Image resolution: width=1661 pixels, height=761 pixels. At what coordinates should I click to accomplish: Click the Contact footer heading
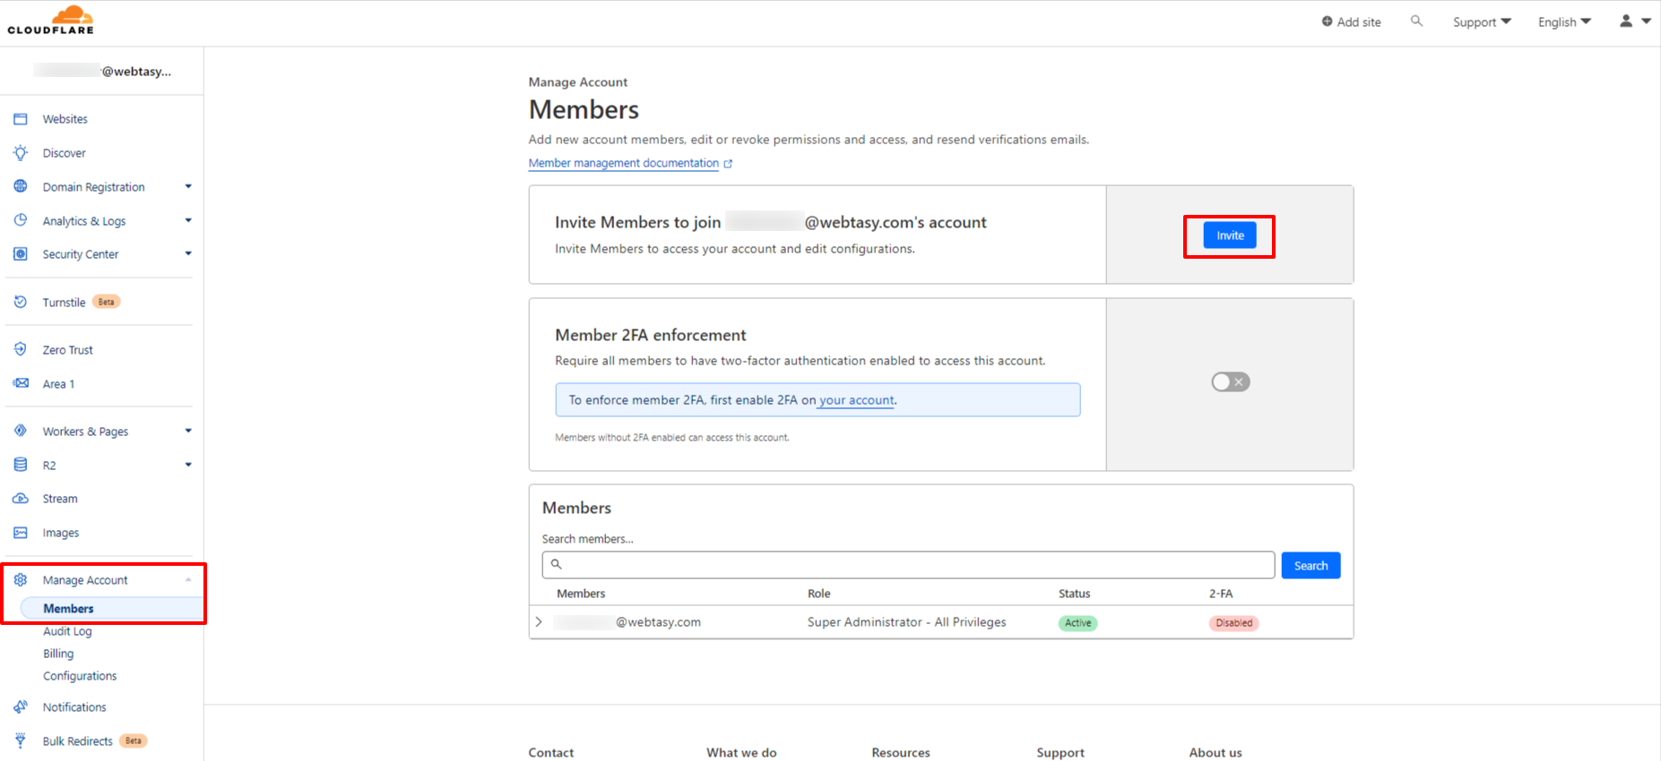[x=551, y=753]
